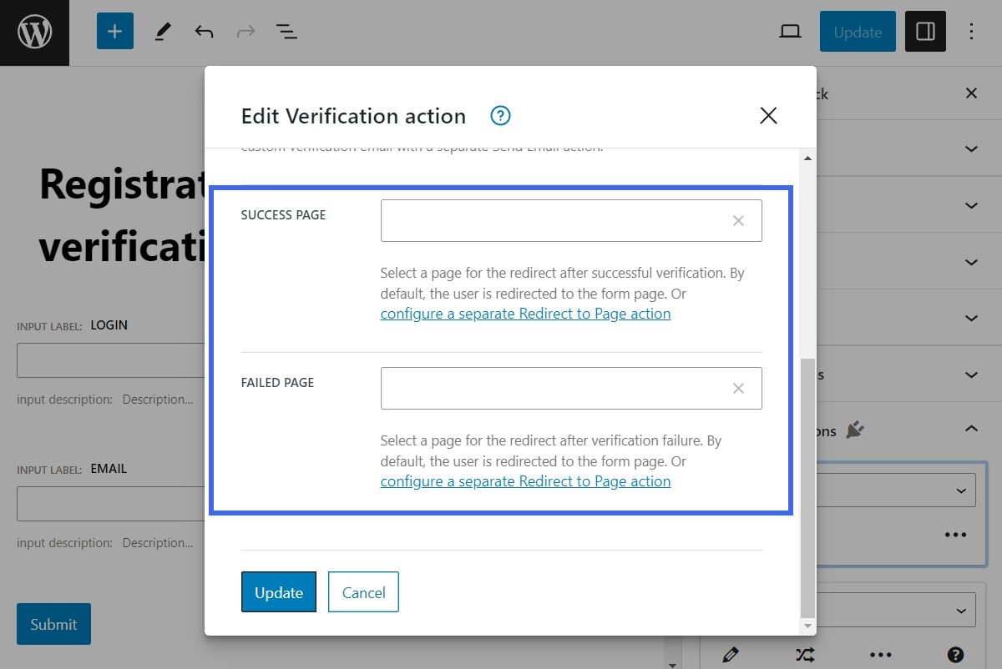Image resolution: width=1002 pixels, height=669 pixels.
Task: Clear the Success Page field with the X
Action: (738, 220)
